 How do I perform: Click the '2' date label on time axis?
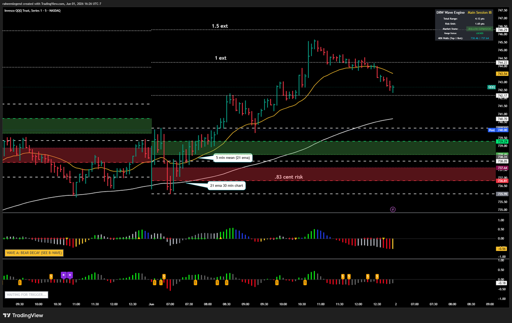[396, 304]
